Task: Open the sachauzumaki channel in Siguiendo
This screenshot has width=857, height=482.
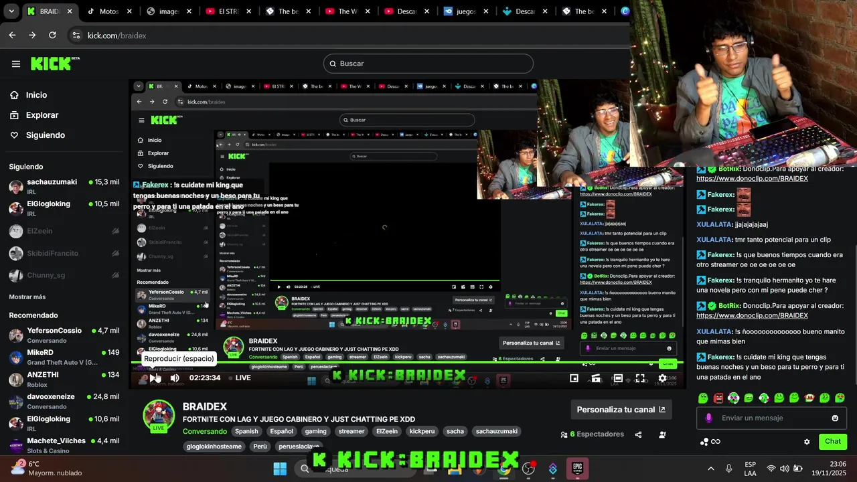Action: 64,186
